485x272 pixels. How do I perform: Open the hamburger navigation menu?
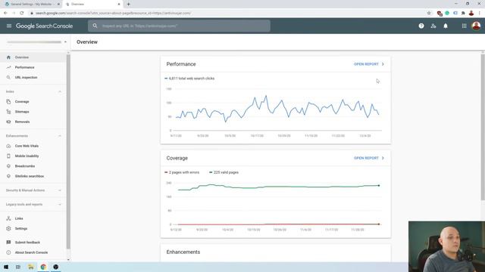point(9,26)
